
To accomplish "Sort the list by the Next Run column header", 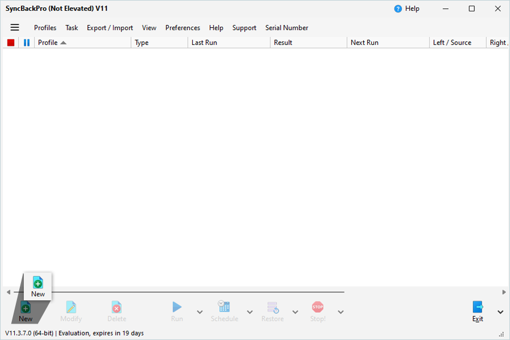I will pos(388,42).
